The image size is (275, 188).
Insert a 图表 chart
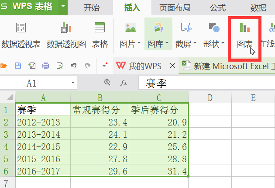pyautogui.click(x=244, y=35)
